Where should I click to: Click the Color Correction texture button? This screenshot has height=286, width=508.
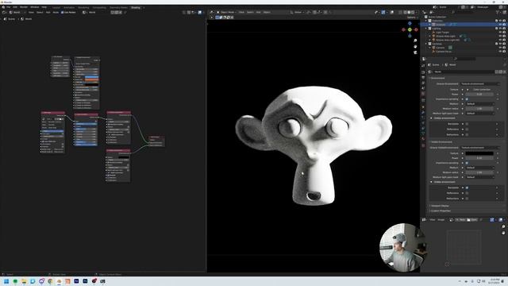[x=482, y=89]
